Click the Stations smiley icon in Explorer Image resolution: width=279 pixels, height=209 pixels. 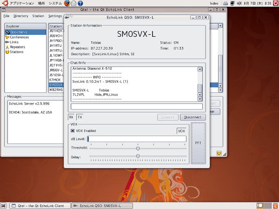click(7, 52)
